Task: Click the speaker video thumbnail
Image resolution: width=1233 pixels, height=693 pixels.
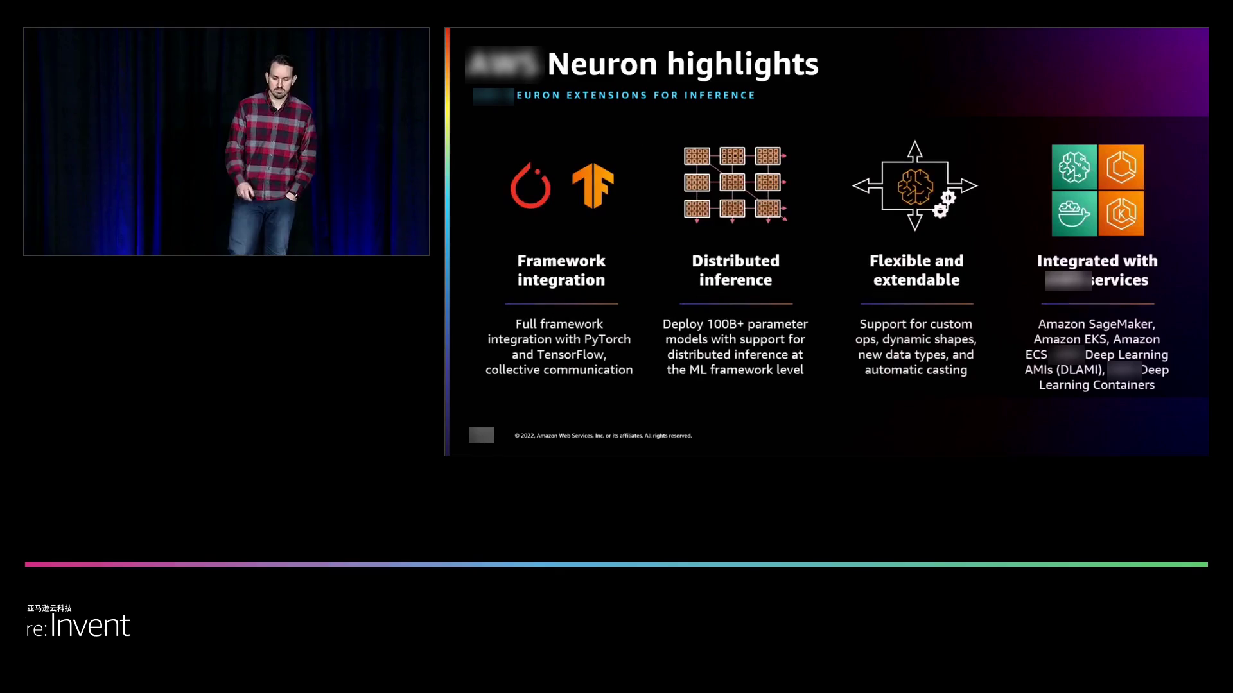Action: (226, 141)
